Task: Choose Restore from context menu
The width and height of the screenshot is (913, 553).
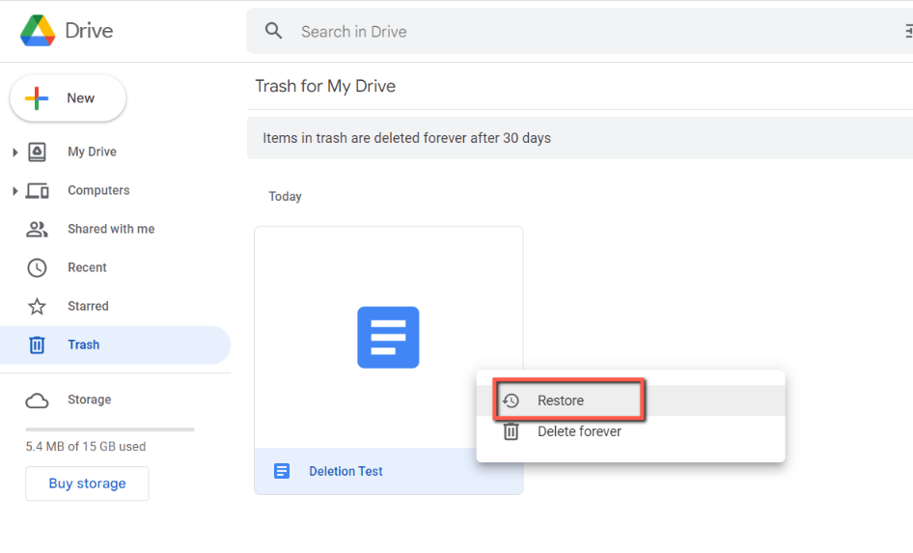Action: pyautogui.click(x=630, y=401)
